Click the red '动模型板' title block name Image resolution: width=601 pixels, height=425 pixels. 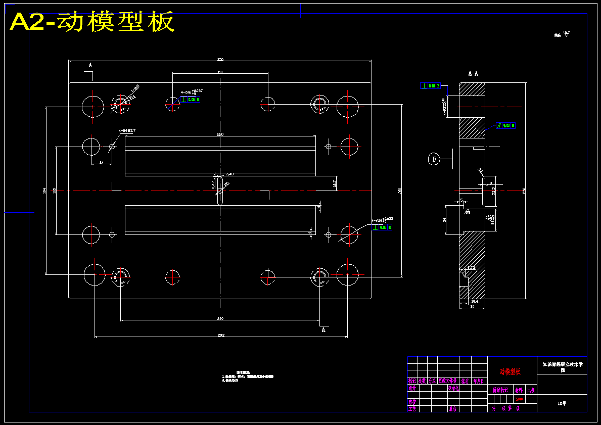(510, 372)
